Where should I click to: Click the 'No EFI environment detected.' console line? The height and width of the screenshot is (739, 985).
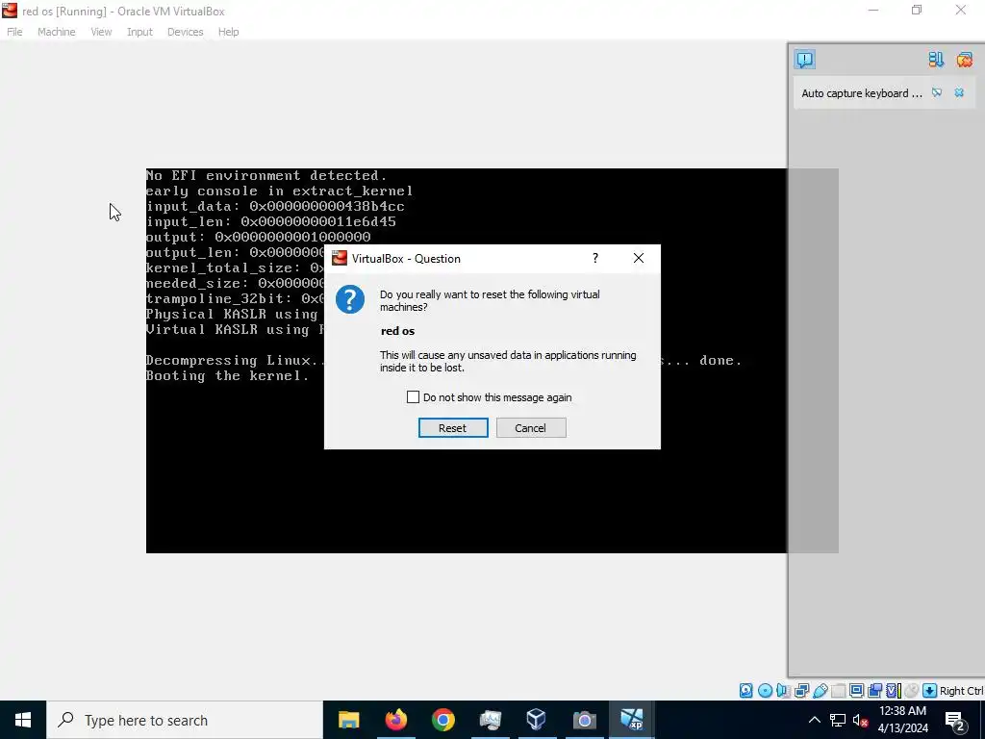click(267, 175)
